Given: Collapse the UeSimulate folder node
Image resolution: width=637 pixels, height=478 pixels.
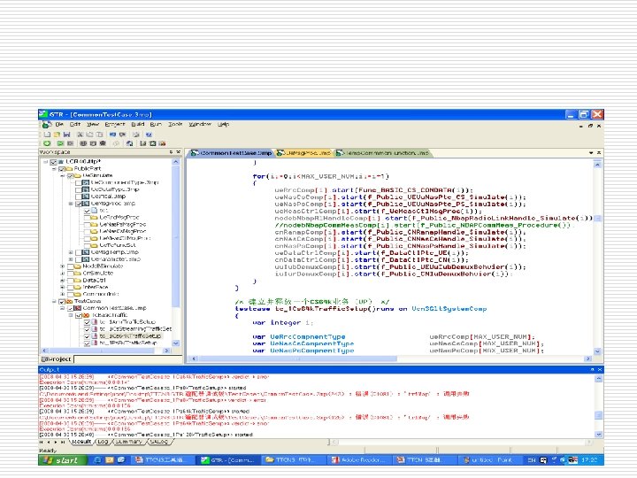Looking at the screenshot, I should (x=63, y=175).
